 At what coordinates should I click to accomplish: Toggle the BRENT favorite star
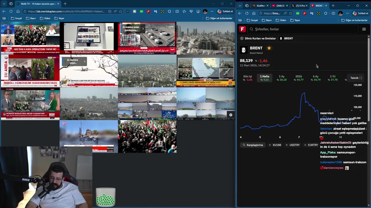click(269, 48)
